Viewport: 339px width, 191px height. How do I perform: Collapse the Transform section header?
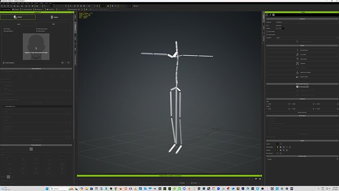[302, 99]
